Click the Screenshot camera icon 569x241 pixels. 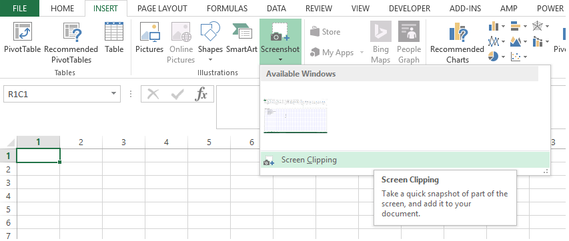point(279,31)
